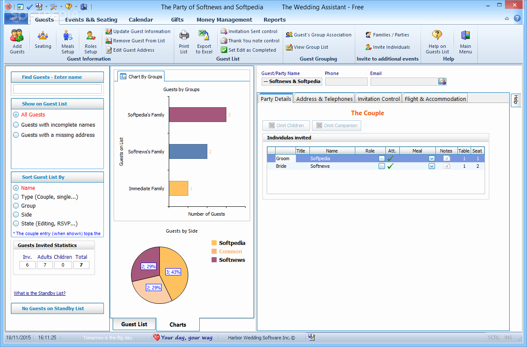
Task: Click the Find Guests name input field
Action: pos(57,89)
